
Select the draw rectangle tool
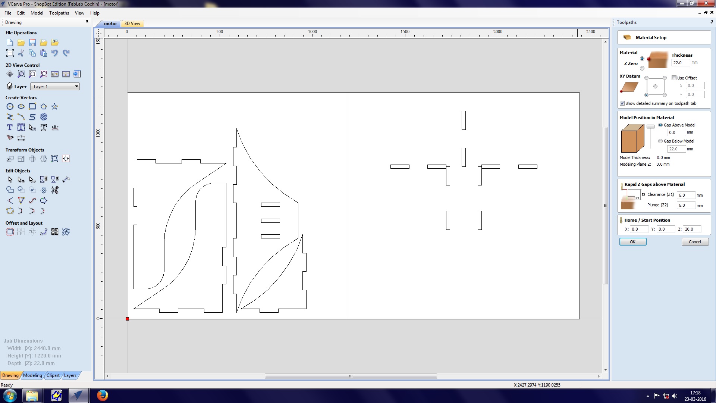pyautogui.click(x=32, y=107)
